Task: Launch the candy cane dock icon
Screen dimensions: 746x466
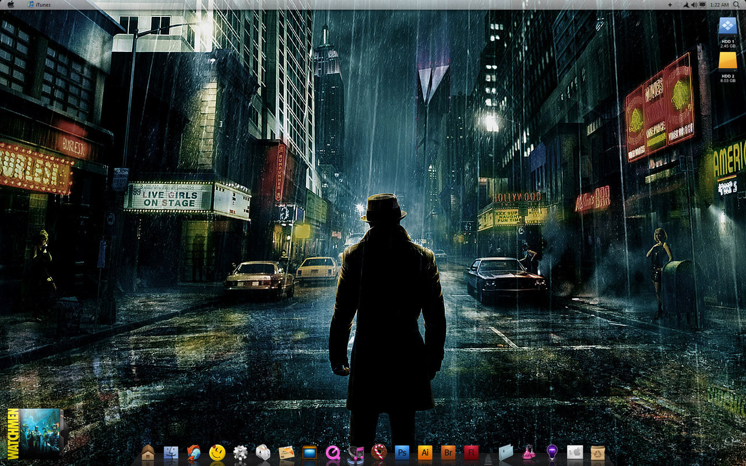Action: (379, 453)
